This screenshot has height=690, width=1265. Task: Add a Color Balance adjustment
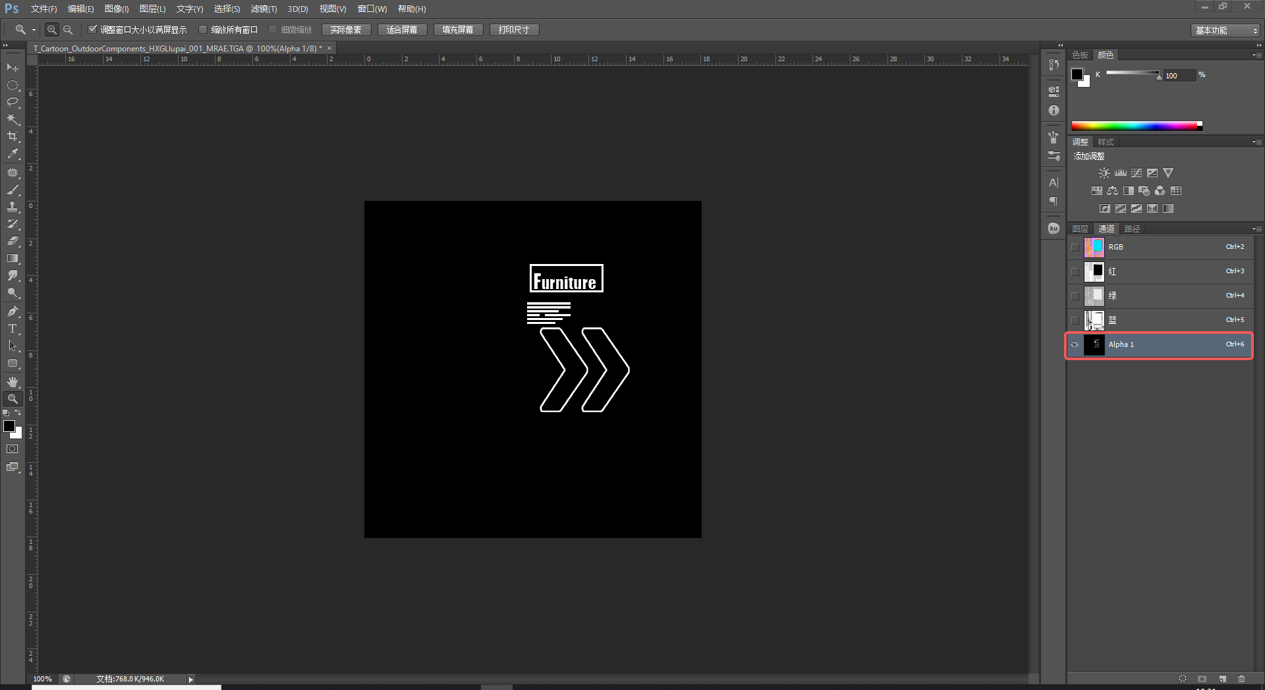pyautogui.click(x=1113, y=191)
